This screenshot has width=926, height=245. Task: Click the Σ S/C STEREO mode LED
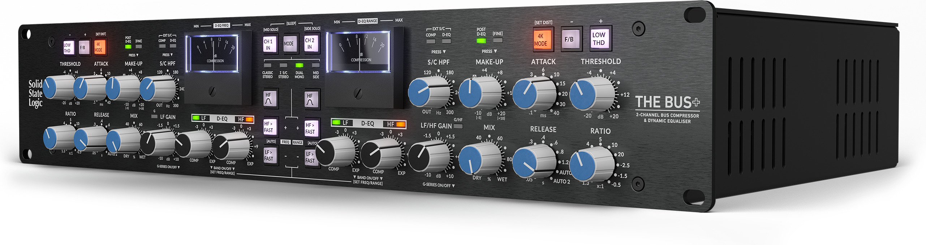point(284,65)
